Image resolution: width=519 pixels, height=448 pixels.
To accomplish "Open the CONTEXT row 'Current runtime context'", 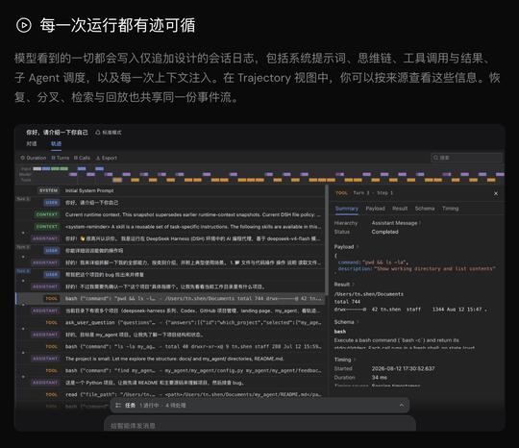I will pyautogui.click(x=170, y=214).
